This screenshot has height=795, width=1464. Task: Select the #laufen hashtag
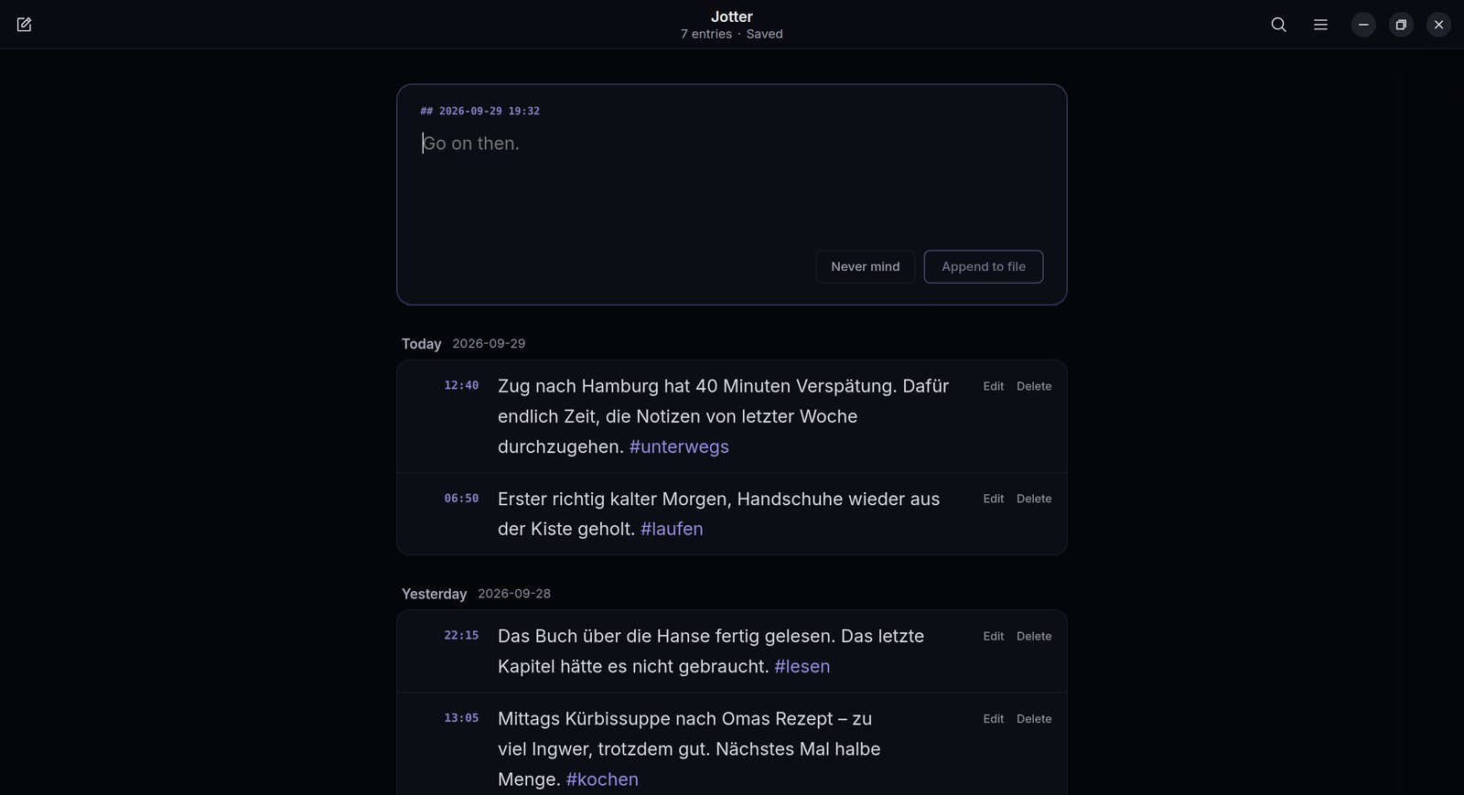(x=672, y=529)
